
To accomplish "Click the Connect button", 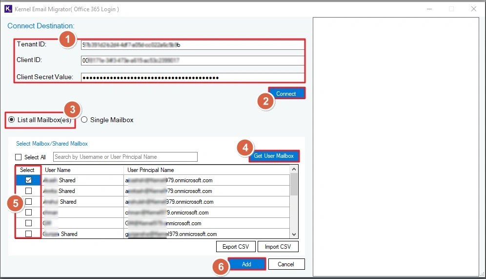I will (x=286, y=93).
